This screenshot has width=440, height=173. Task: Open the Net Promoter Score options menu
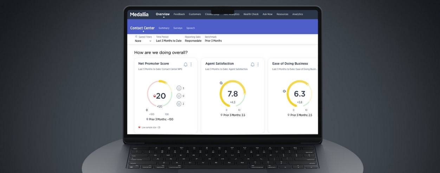click(x=191, y=64)
